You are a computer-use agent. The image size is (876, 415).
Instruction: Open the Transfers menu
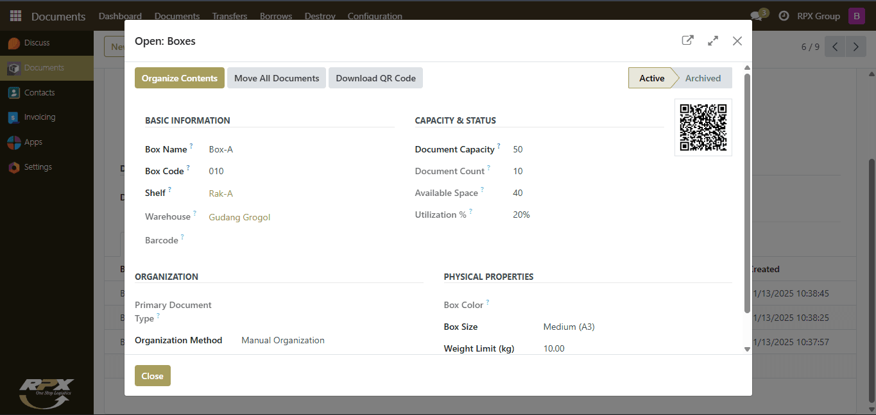[x=230, y=16]
